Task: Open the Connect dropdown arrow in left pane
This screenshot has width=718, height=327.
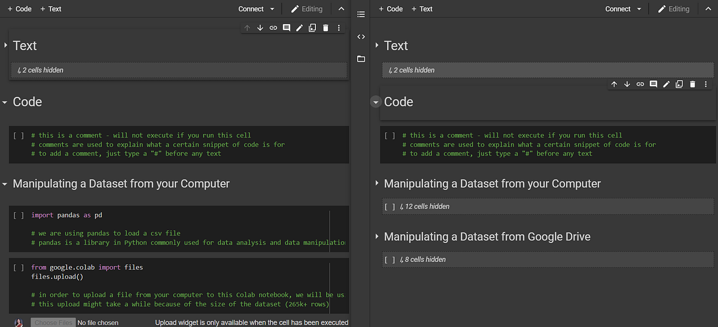Action: [x=273, y=9]
